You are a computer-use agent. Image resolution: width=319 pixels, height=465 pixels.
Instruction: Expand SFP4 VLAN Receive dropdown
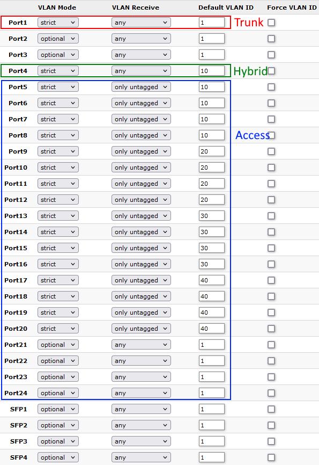click(141, 457)
